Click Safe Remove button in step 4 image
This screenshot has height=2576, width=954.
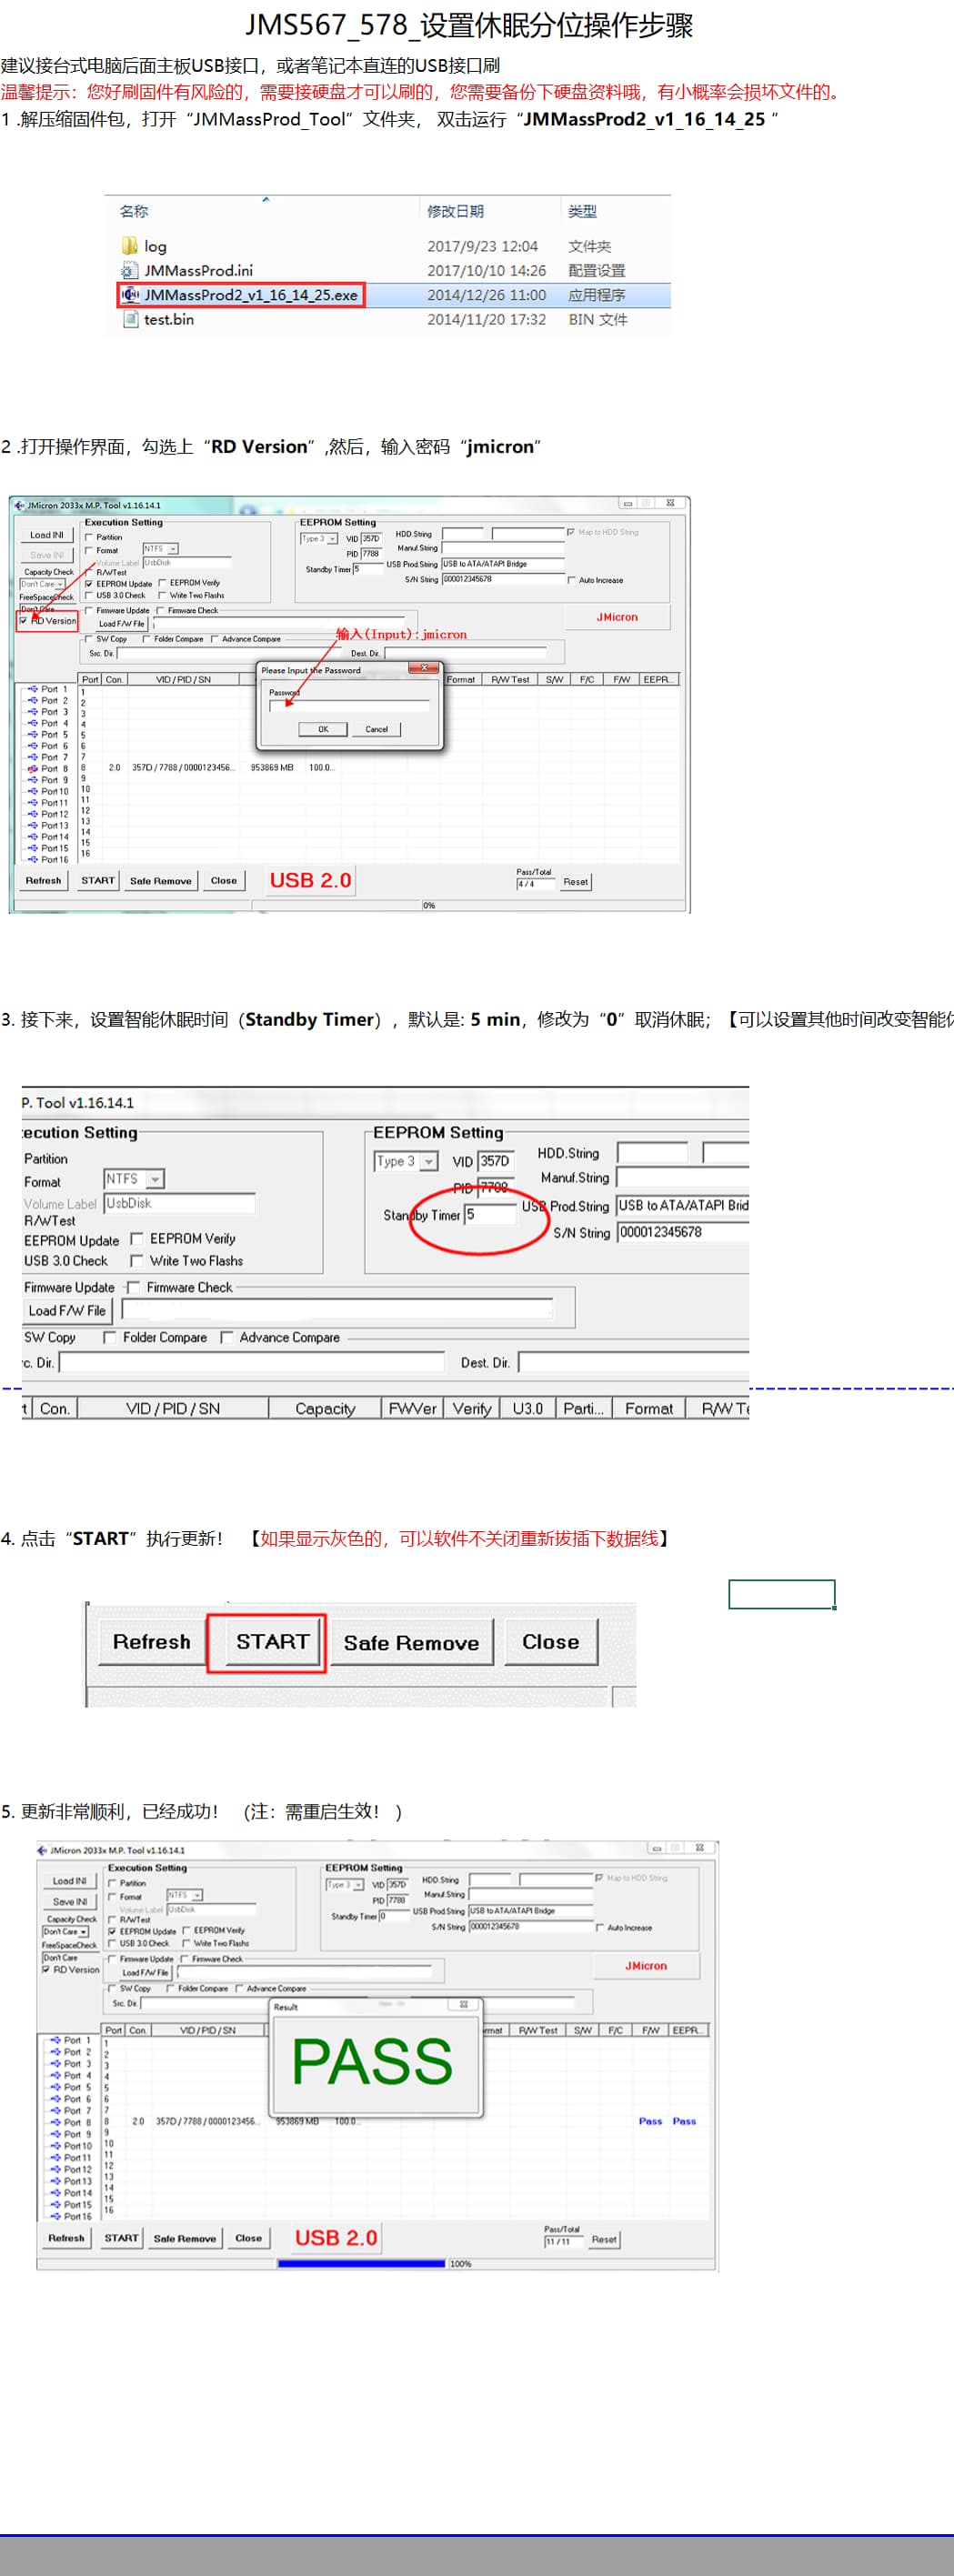[x=411, y=1643]
